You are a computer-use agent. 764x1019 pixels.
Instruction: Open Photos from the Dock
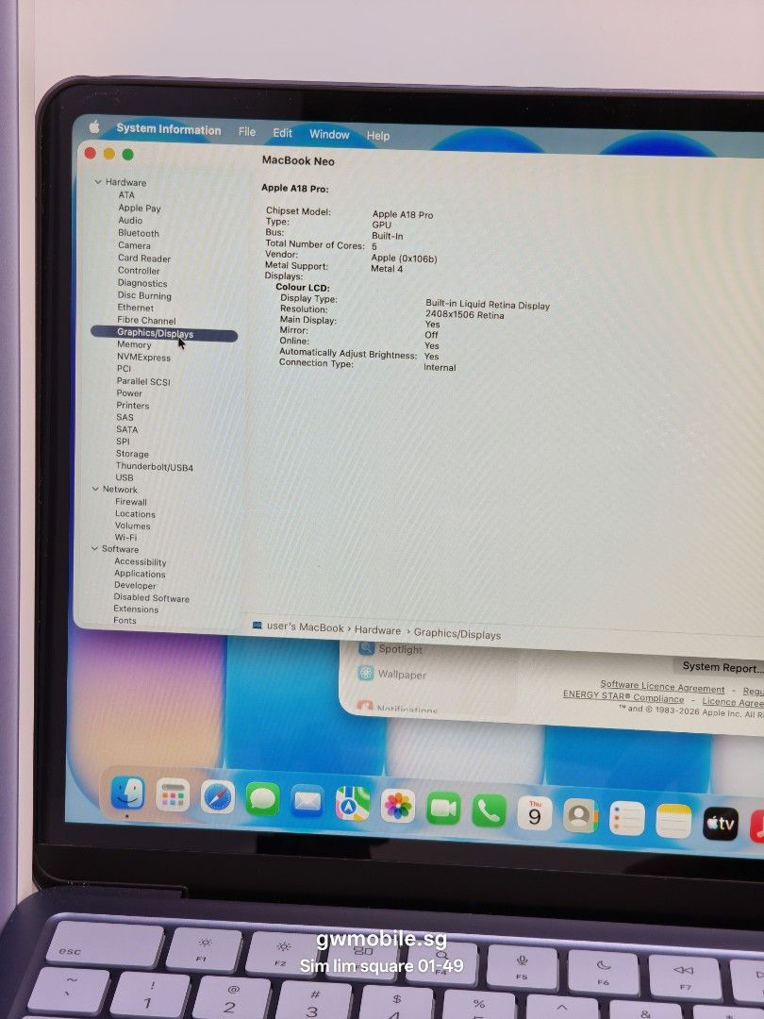point(398,807)
